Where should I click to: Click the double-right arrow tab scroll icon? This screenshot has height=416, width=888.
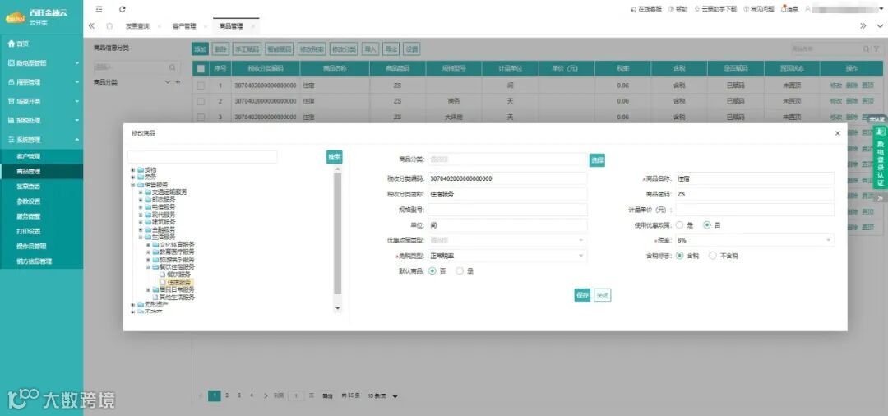pyautogui.click(x=863, y=26)
